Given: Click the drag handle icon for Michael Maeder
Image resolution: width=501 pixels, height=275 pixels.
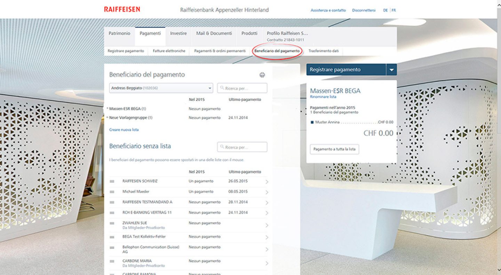Looking at the screenshot, I should click(112, 192).
